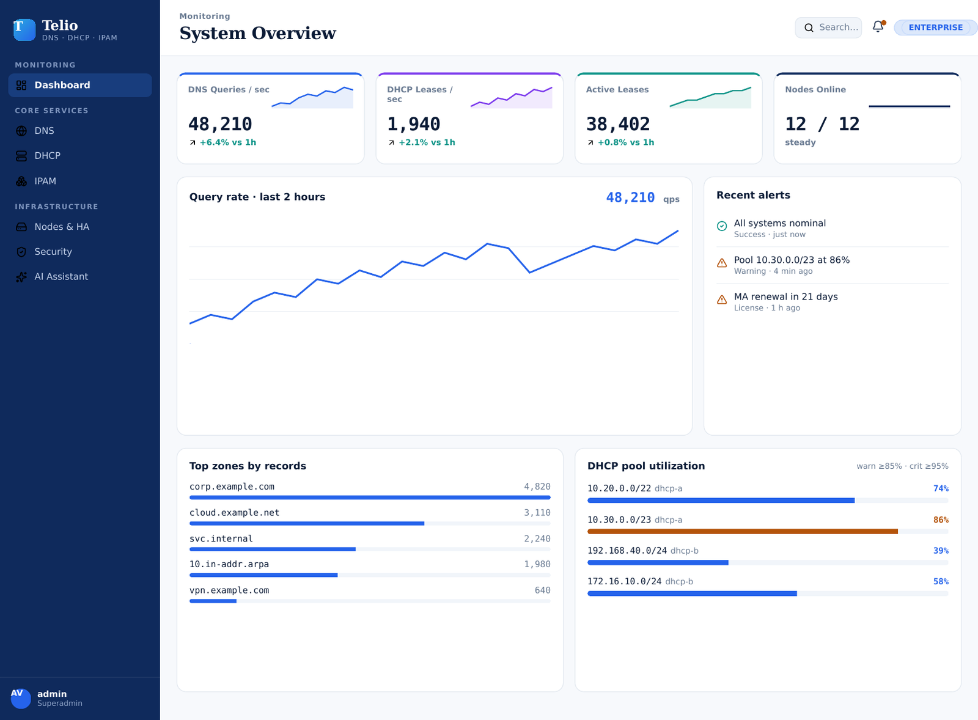Launch AI Assistant via sparkle icon
Viewport: 978px width, 720px height.
(21, 277)
